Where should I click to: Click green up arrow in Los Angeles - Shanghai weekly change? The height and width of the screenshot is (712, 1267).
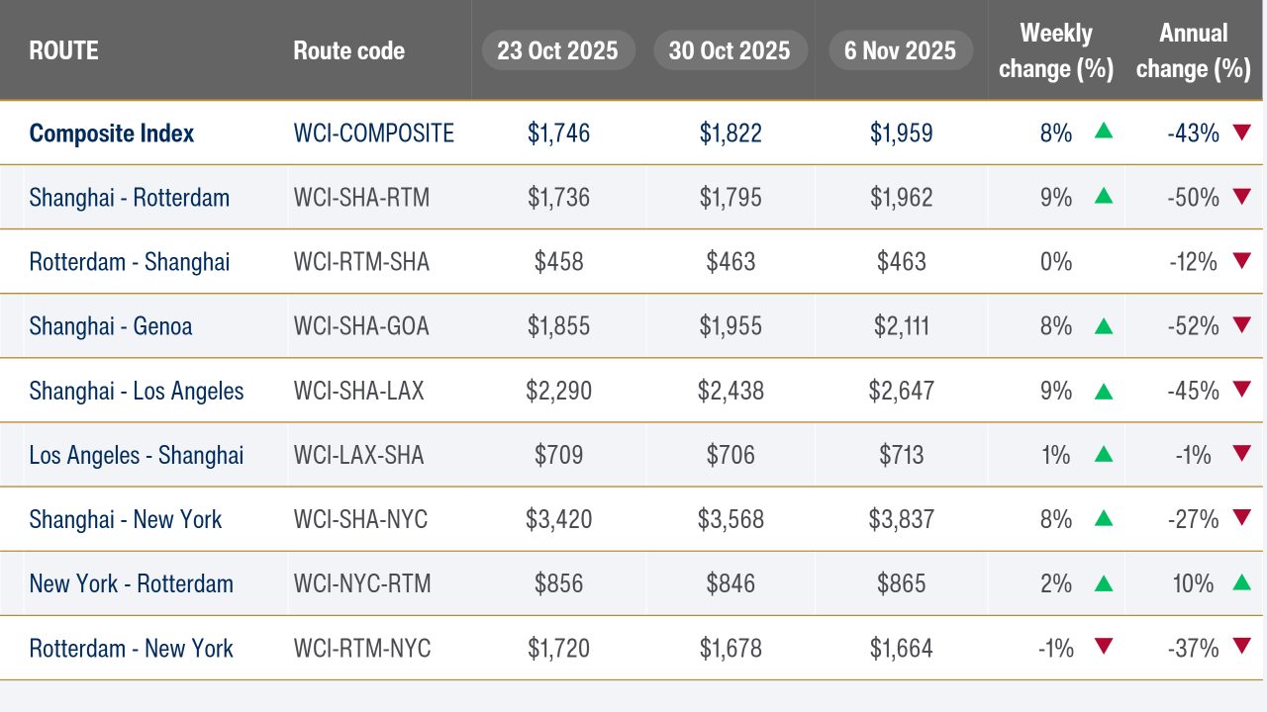click(1104, 454)
